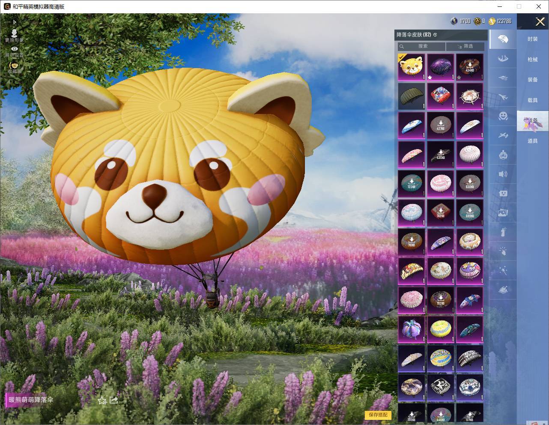Click the 搜索 search field
Viewport: 549px width, 425px height.
click(422, 46)
